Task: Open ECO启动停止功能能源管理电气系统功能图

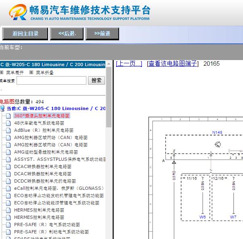Action: (57, 203)
